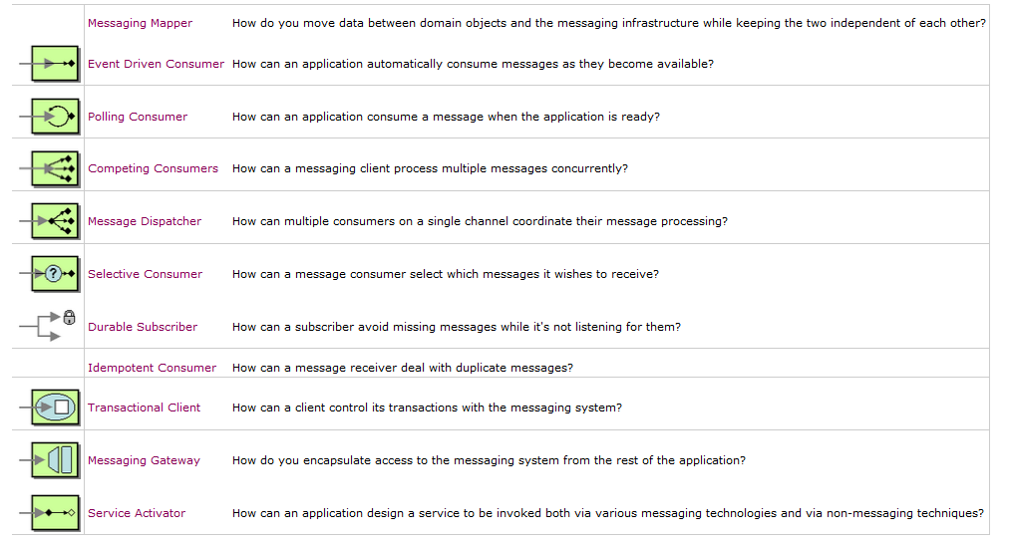This screenshot has height=545, width=1013.
Task: Click the Polling Consumer pattern icon
Action: click(x=54, y=117)
